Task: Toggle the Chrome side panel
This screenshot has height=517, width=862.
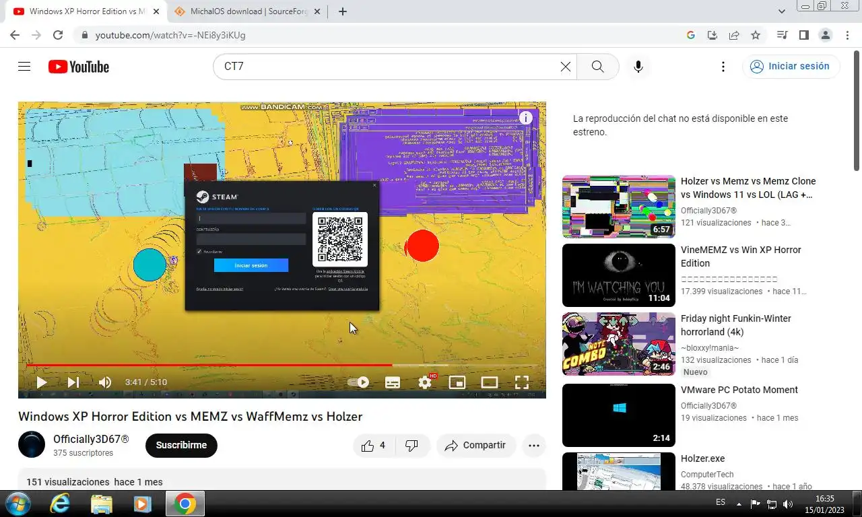Action: [803, 35]
